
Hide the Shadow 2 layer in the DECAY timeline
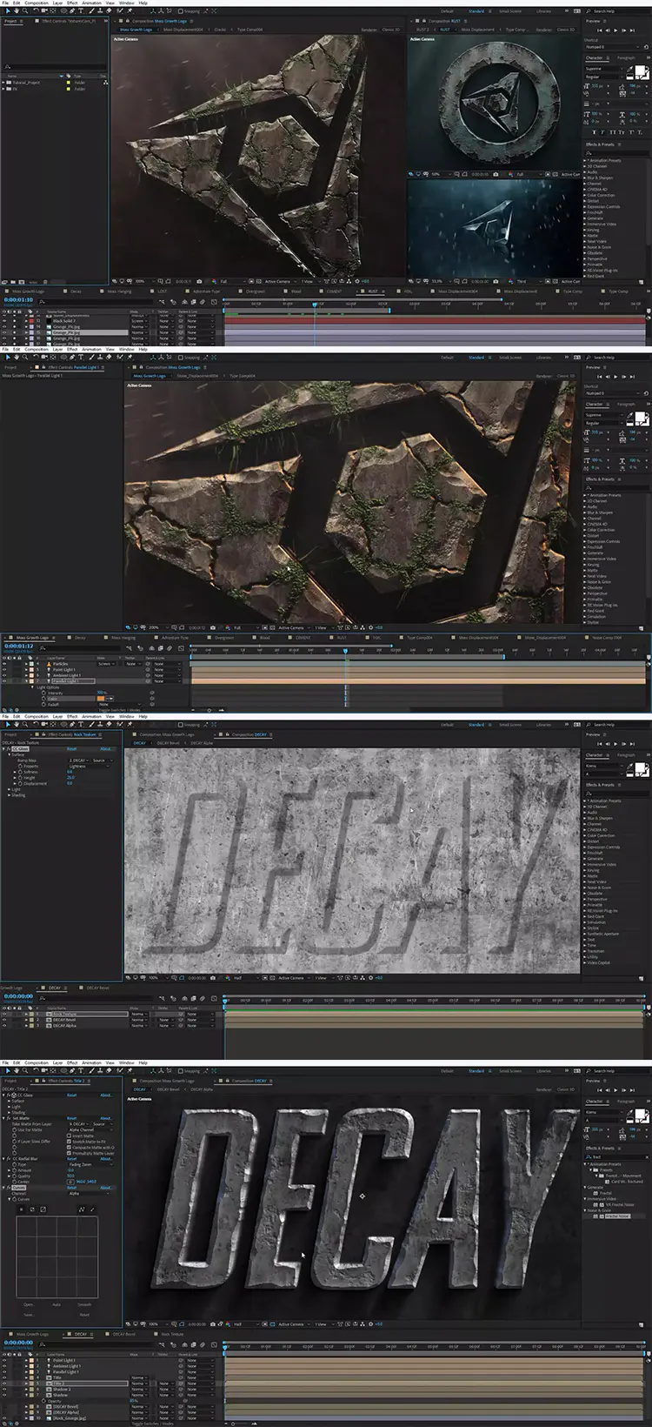tap(4, 1390)
